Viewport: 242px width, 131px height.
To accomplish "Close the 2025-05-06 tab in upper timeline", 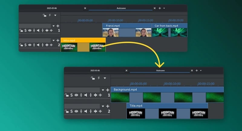I will [x=85, y=8].
